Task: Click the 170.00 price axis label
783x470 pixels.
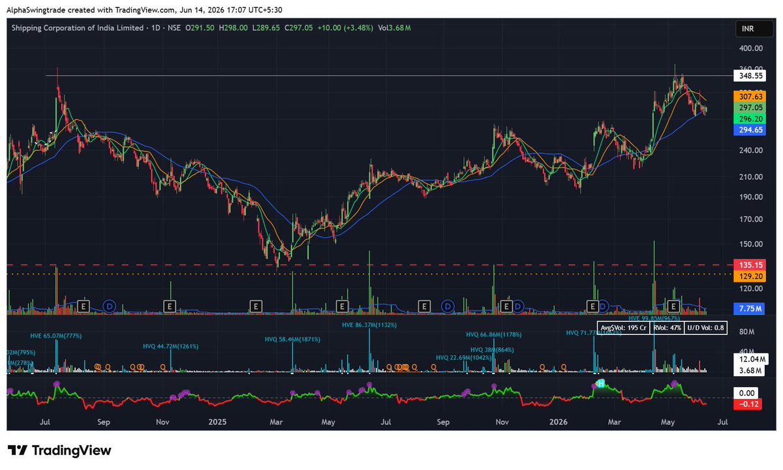Action: click(750, 219)
